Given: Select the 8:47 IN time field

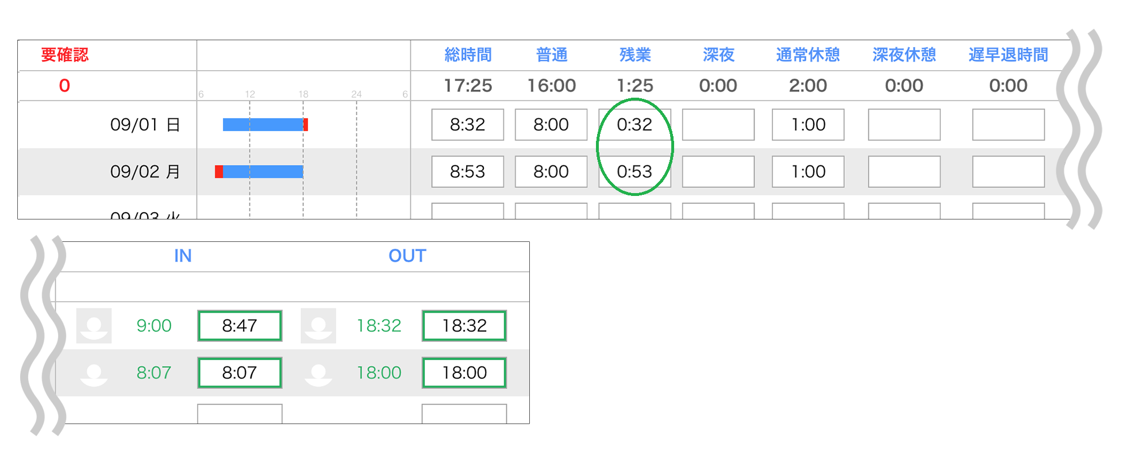Looking at the screenshot, I should (x=240, y=326).
